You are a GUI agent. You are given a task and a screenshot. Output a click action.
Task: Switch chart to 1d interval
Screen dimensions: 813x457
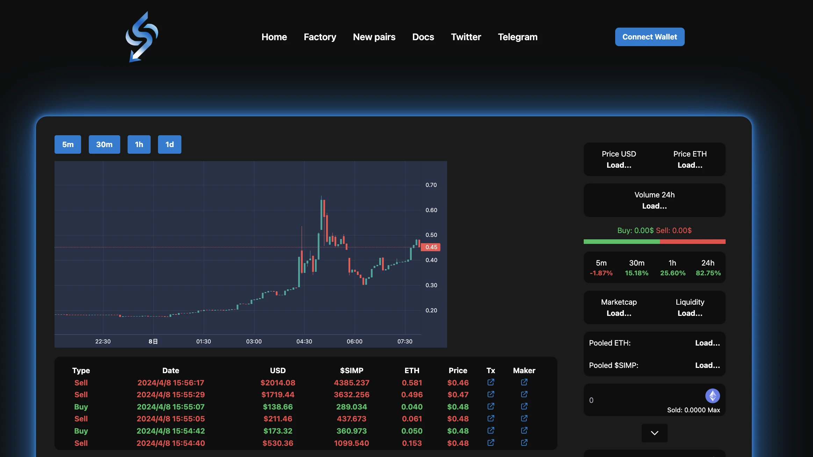coord(170,144)
